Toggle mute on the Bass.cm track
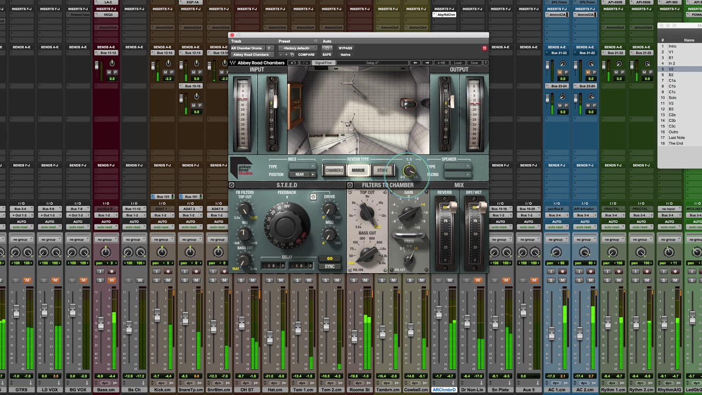The width and height of the screenshot is (702, 395). point(111,280)
